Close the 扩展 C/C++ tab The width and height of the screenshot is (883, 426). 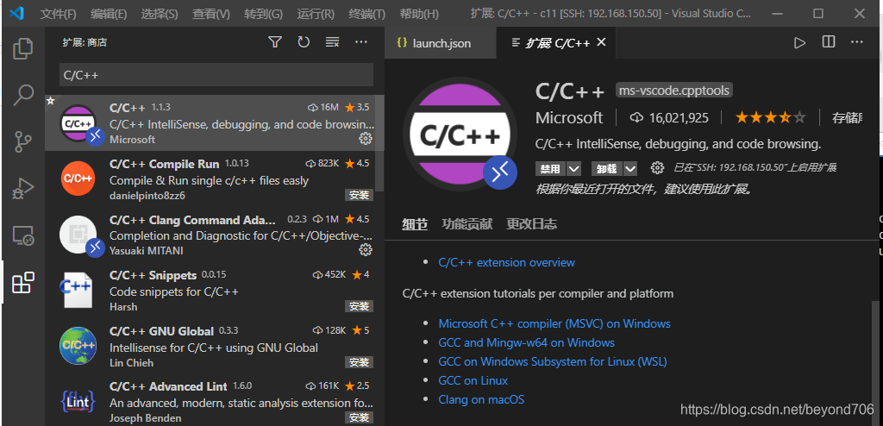pyautogui.click(x=601, y=42)
